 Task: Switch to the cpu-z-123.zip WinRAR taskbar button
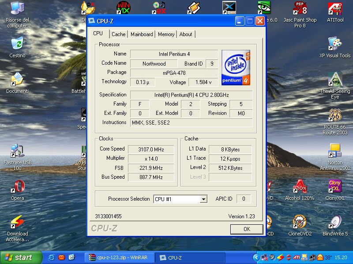tap(119, 257)
